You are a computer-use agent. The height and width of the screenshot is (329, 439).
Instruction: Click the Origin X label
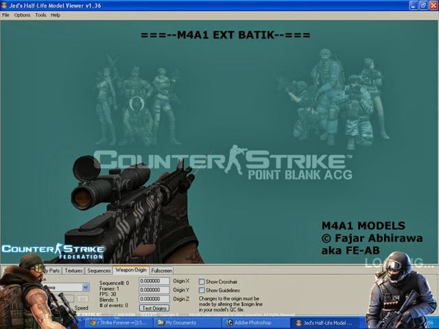point(181,281)
